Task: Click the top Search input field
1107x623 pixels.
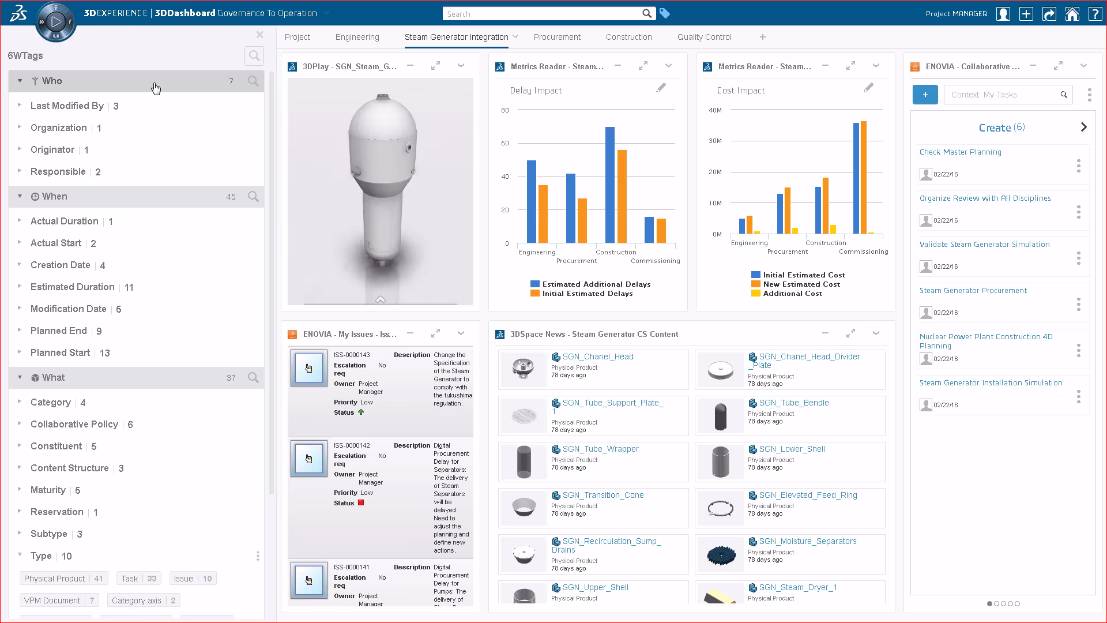Action: point(542,13)
